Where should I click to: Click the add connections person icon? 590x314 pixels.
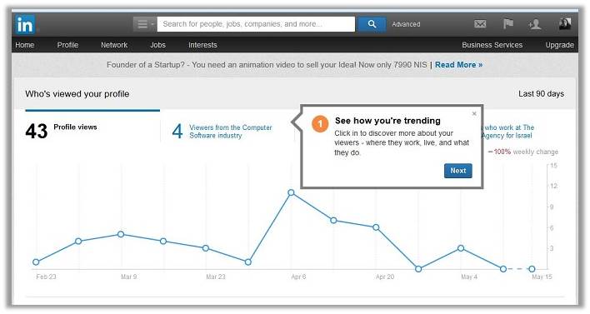point(535,24)
